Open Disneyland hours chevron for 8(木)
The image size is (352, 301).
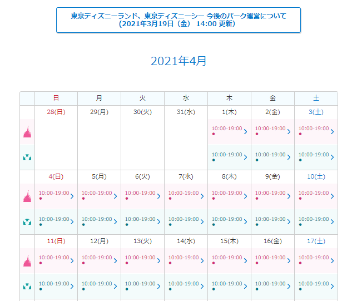pos(246,196)
